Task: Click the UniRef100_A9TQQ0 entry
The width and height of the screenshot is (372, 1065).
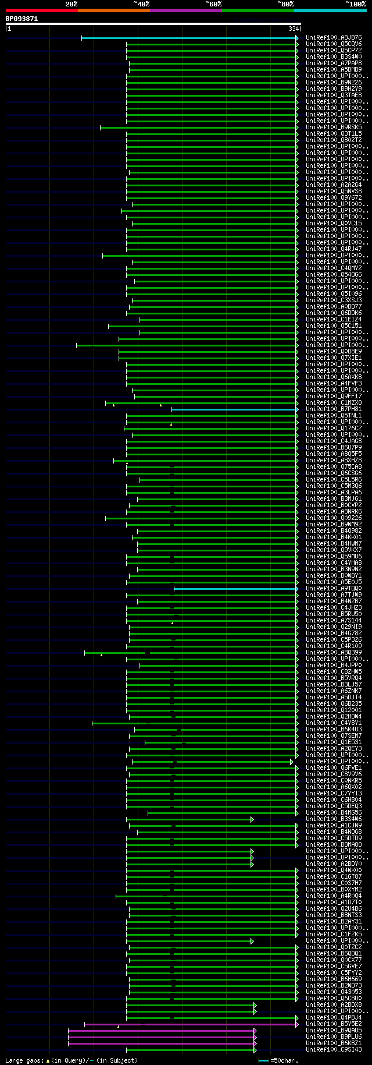Action: (x=334, y=589)
